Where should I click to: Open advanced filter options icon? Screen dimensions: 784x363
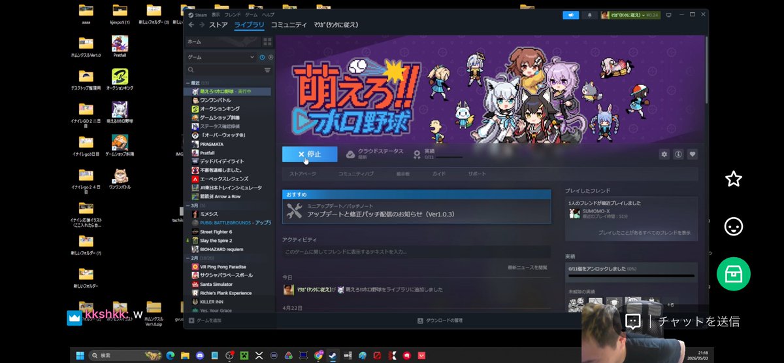tap(267, 69)
